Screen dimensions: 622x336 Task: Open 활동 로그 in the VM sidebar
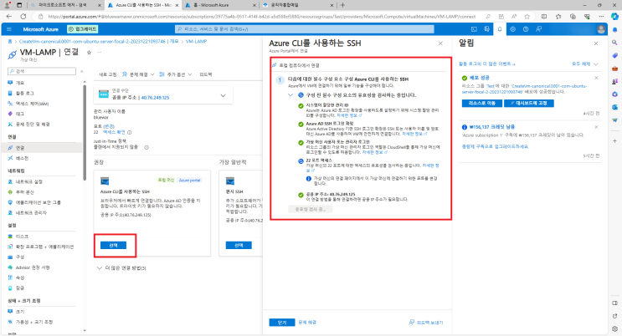point(24,93)
